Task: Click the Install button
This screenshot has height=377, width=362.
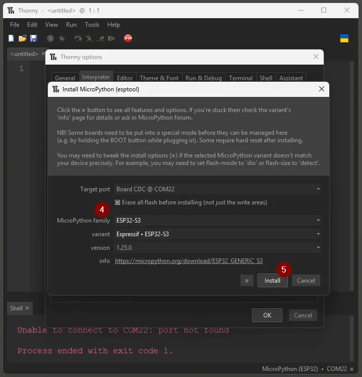Action: [272, 281]
